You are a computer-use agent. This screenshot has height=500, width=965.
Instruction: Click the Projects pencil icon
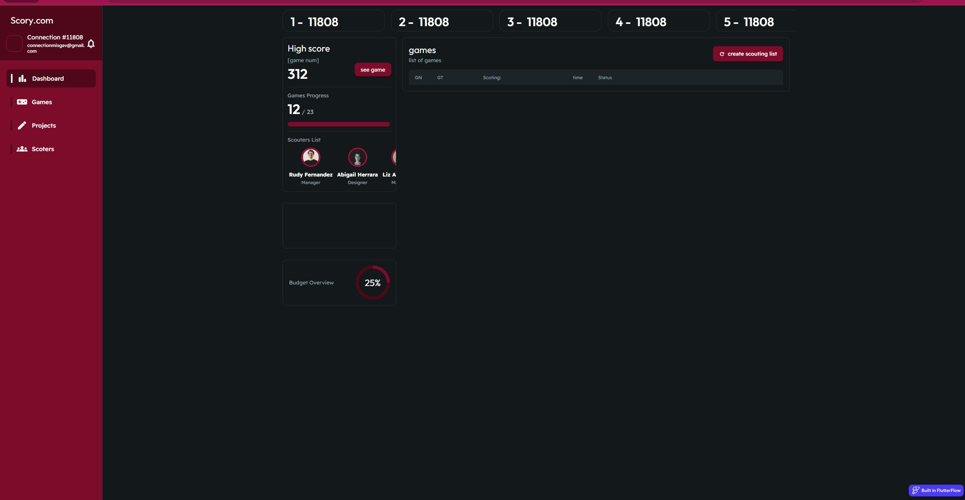(22, 125)
